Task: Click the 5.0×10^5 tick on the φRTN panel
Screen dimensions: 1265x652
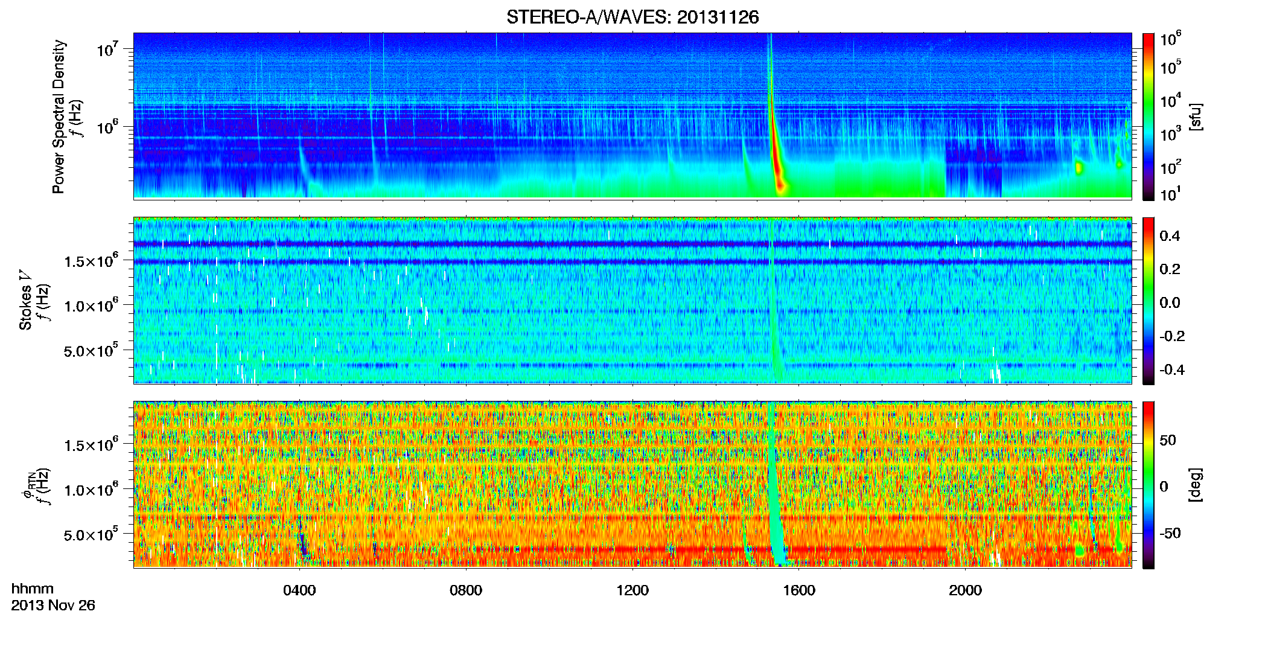Action: (91, 535)
